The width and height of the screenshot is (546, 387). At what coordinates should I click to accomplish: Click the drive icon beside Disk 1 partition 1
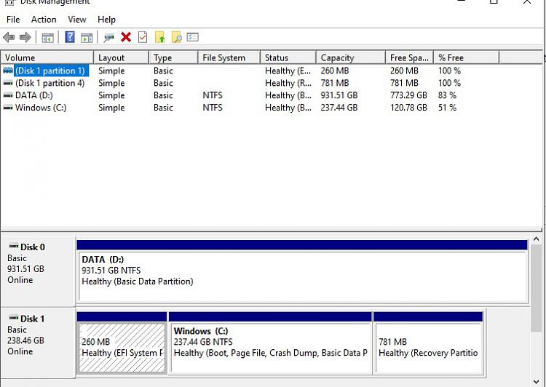pyautogui.click(x=8, y=71)
